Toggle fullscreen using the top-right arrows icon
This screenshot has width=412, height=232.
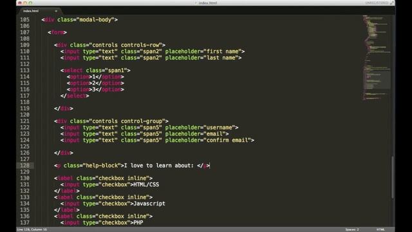click(392, 3)
